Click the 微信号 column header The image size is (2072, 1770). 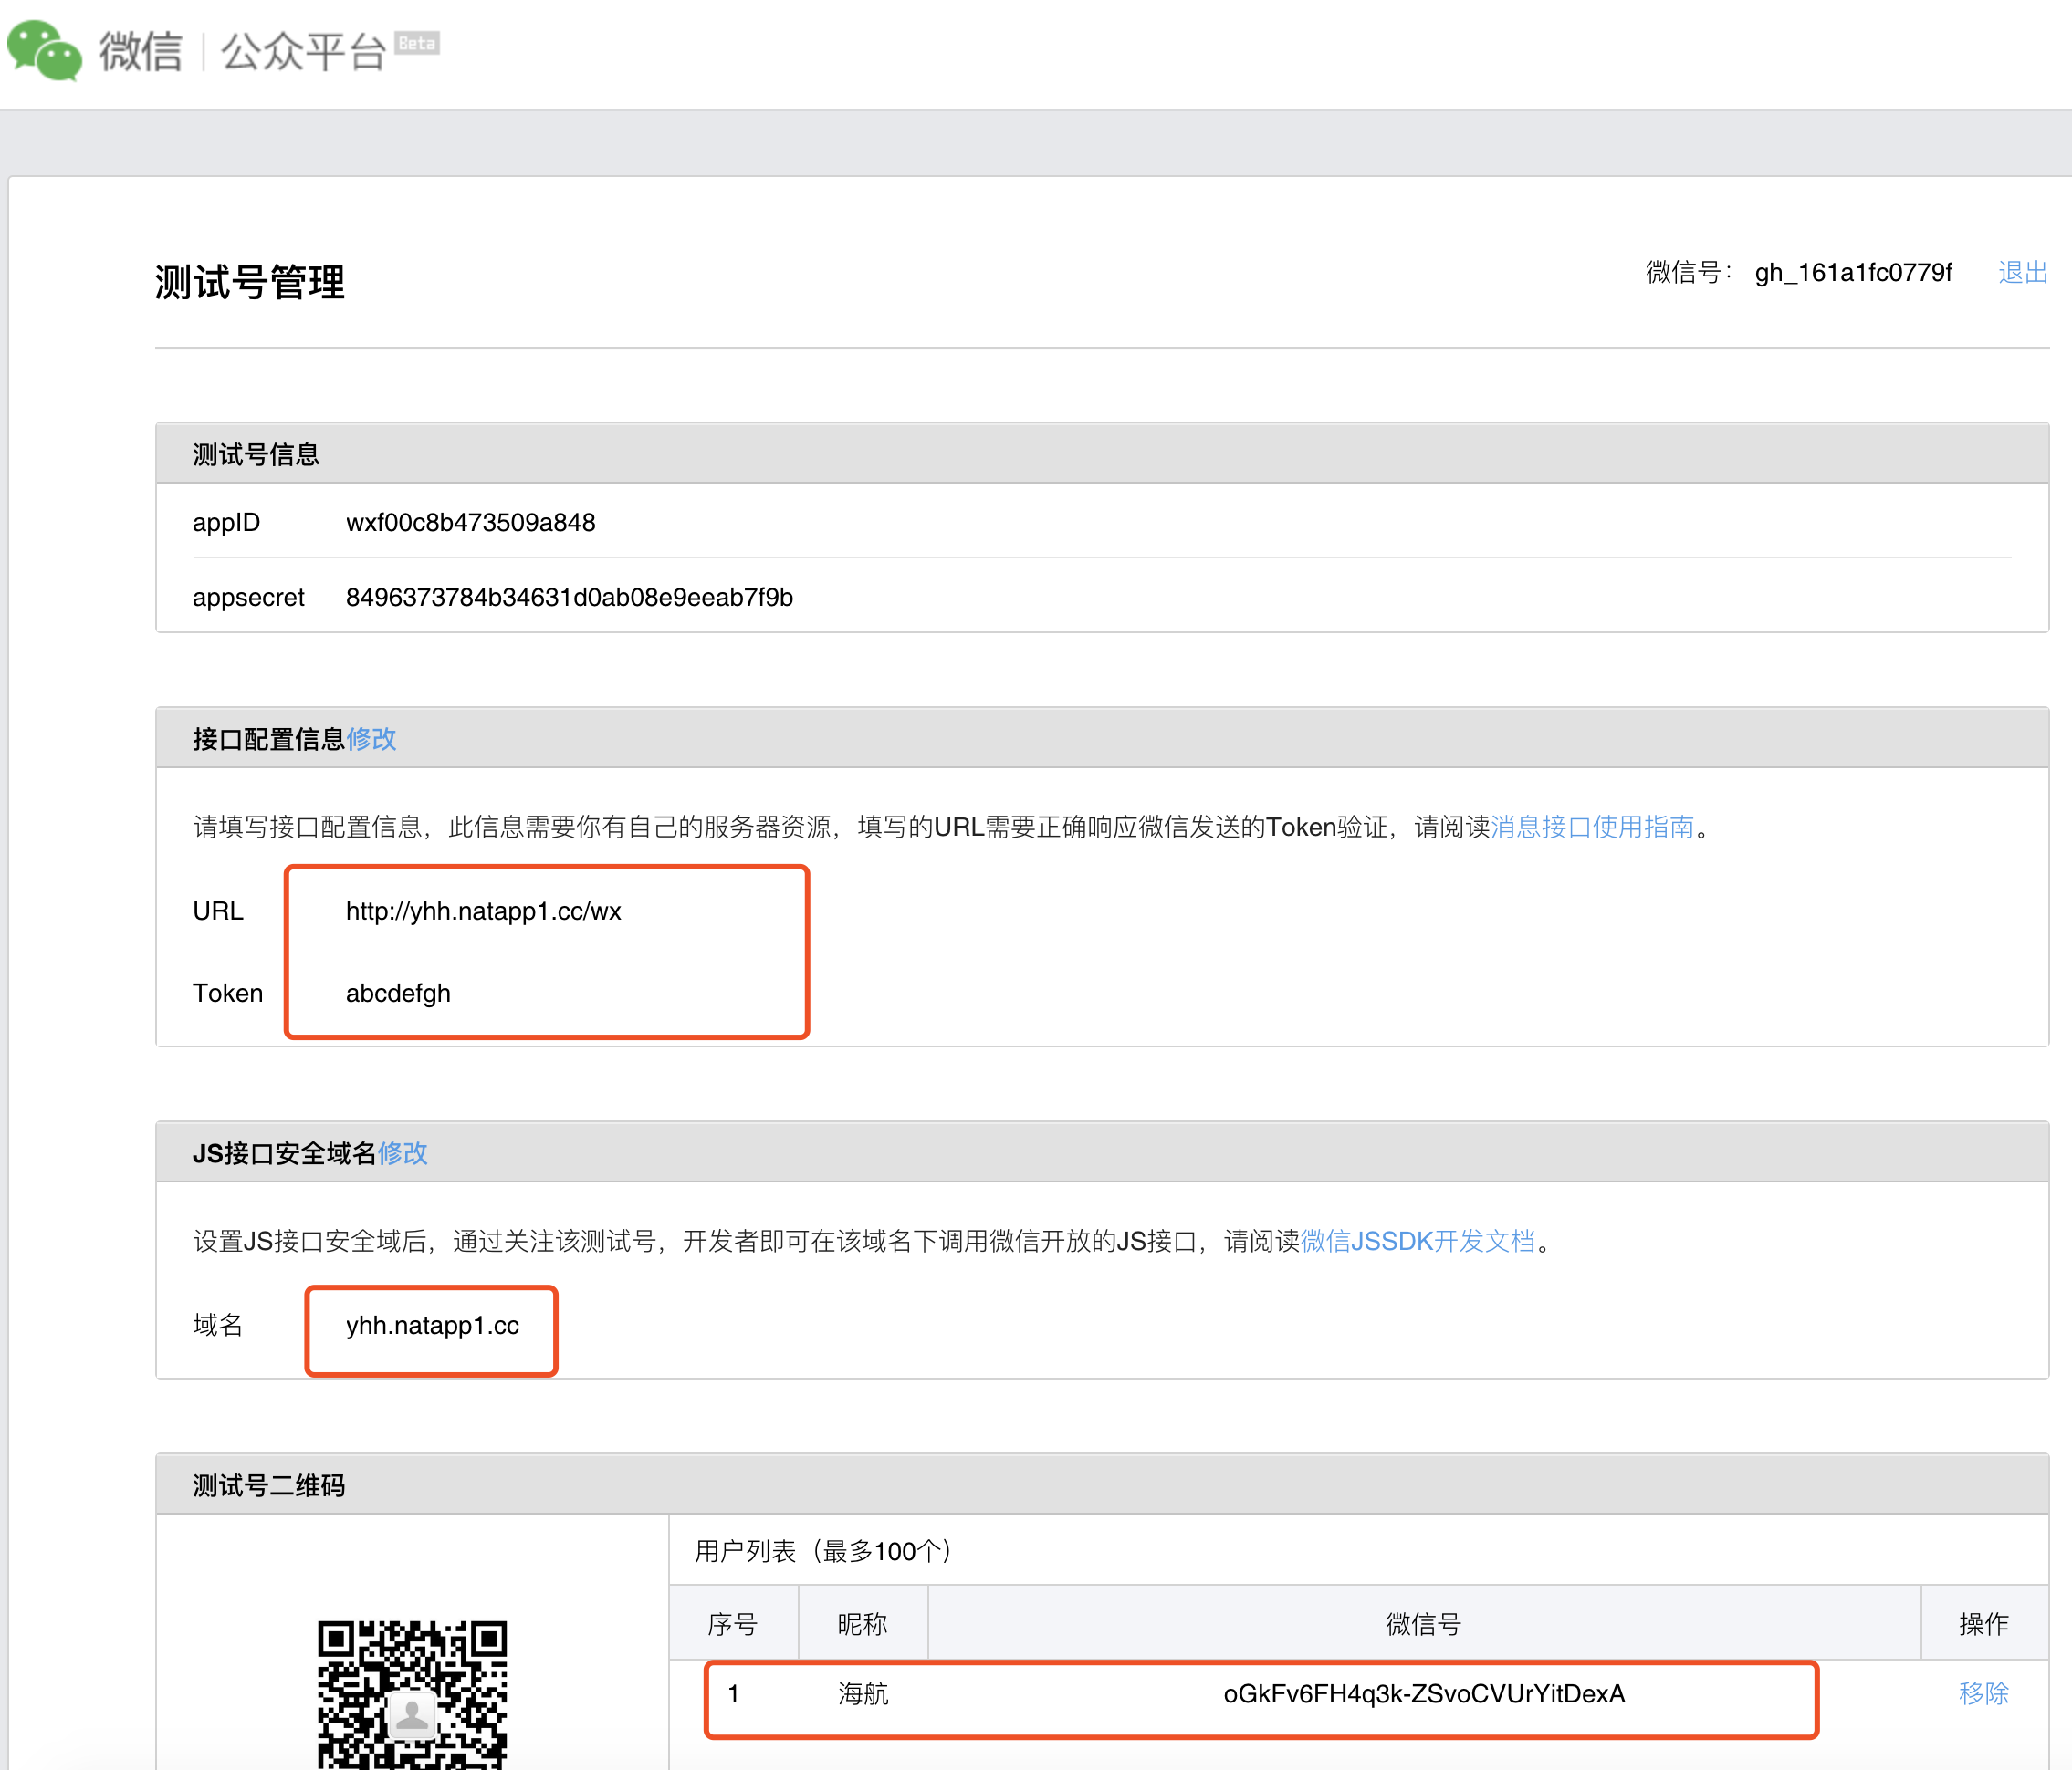[x=1423, y=1623]
